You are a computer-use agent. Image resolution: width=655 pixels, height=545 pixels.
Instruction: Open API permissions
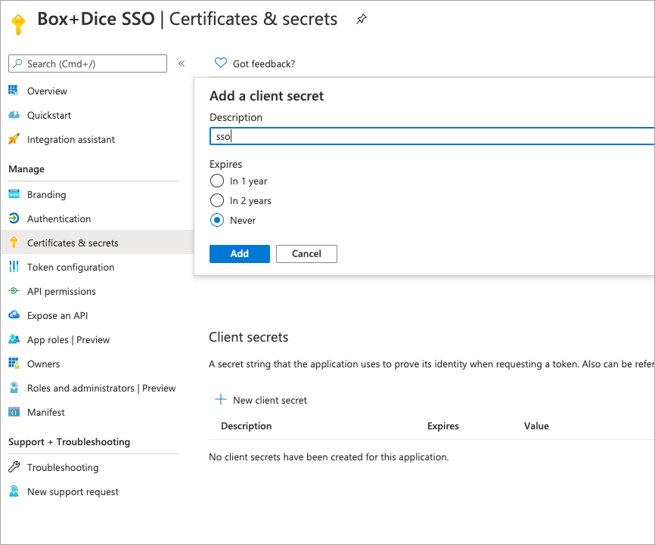coord(61,292)
